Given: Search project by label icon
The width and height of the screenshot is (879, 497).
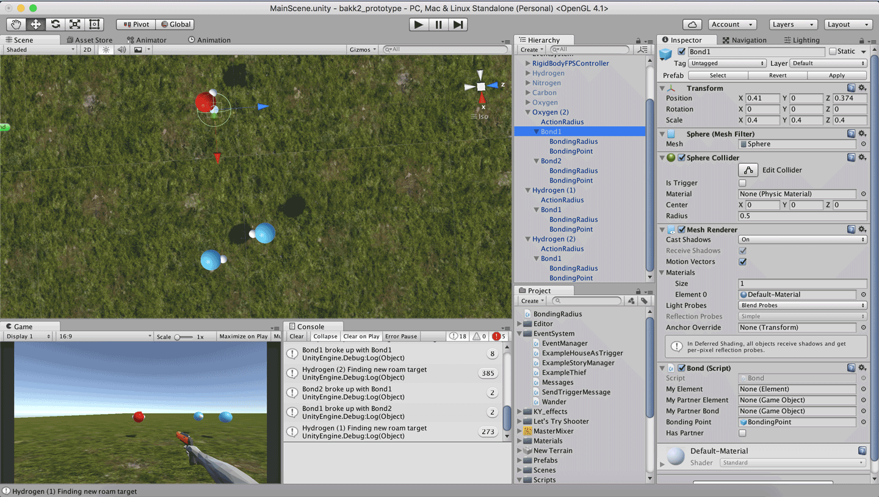Looking at the screenshot, I should (x=644, y=301).
